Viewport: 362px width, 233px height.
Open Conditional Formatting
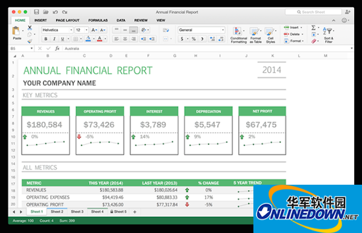(x=238, y=35)
